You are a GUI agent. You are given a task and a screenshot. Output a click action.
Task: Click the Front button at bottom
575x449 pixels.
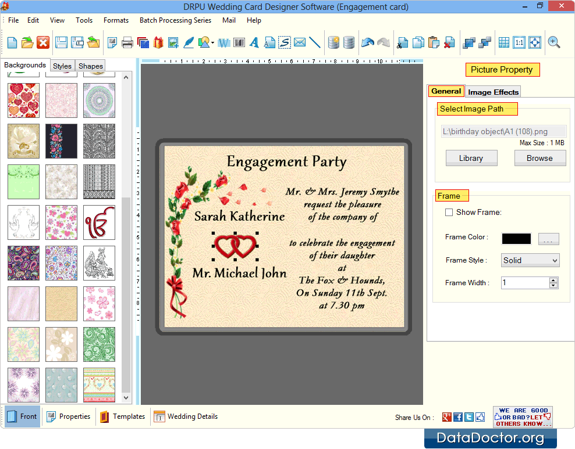pyautogui.click(x=22, y=416)
